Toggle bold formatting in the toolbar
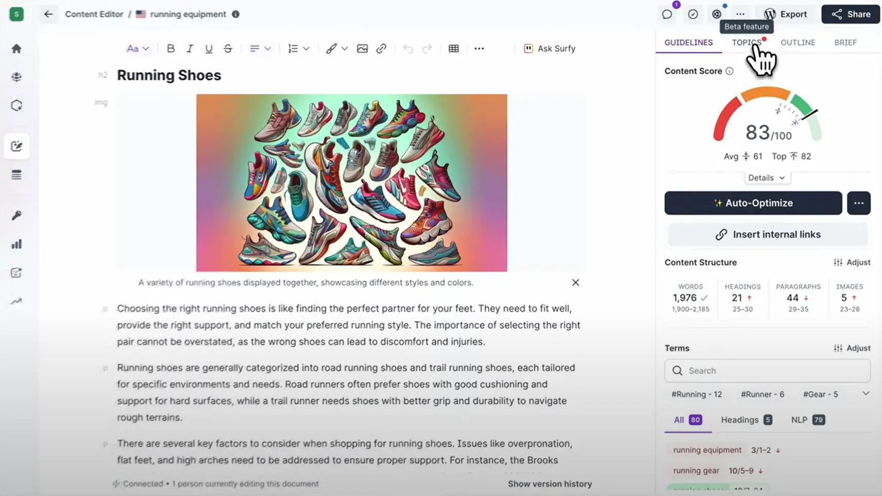Screen dimensions: 882x496 pos(171,48)
